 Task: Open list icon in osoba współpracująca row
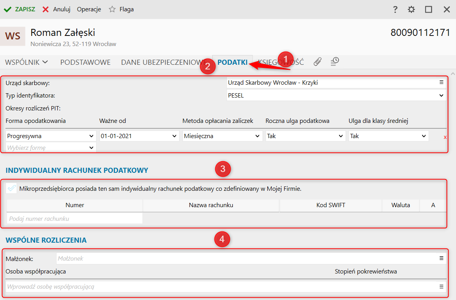pos(441,287)
